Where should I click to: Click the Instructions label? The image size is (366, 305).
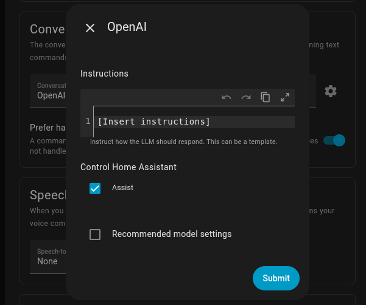coord(104,74)
